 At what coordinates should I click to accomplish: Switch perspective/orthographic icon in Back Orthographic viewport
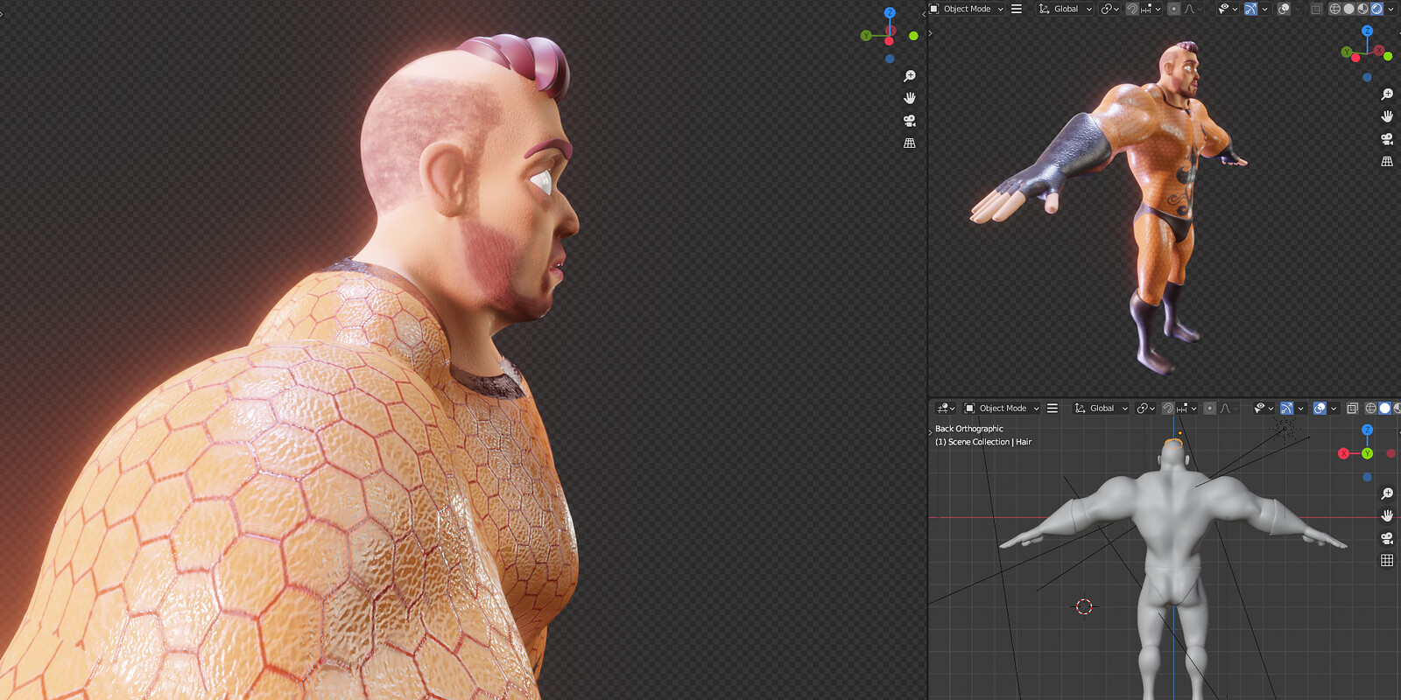coord(1387,560)
